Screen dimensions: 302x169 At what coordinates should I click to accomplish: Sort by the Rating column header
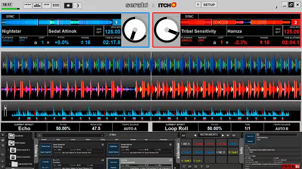click(x=102, y=139)
